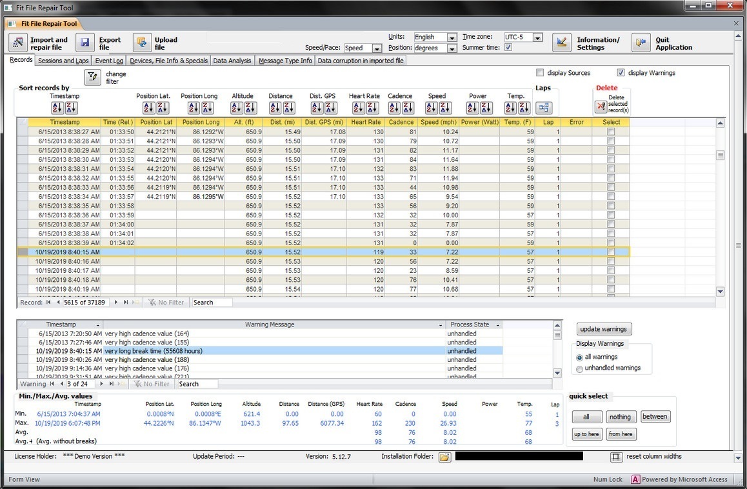Image resolution: width=747 pixels, height=489 pixels.
Task: Sort Position Lat. ascending
Action: click(x=148, y=108)
